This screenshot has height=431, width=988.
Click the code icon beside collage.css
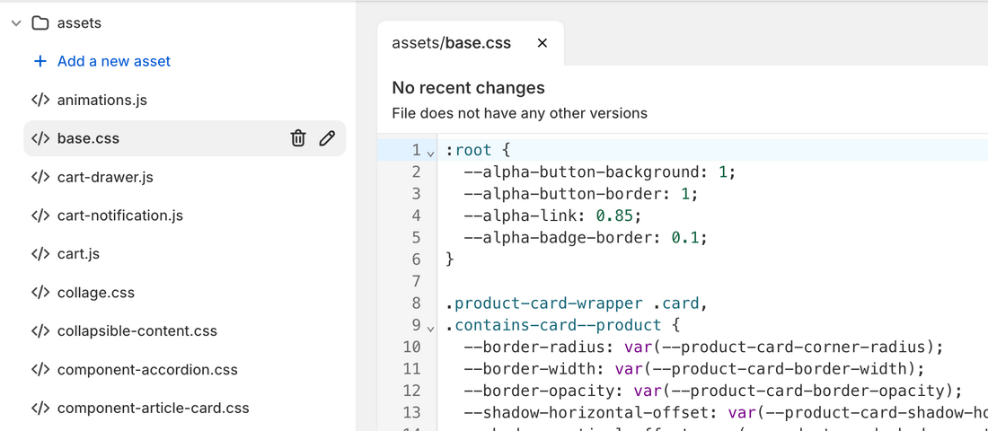[x=40, y=293]
